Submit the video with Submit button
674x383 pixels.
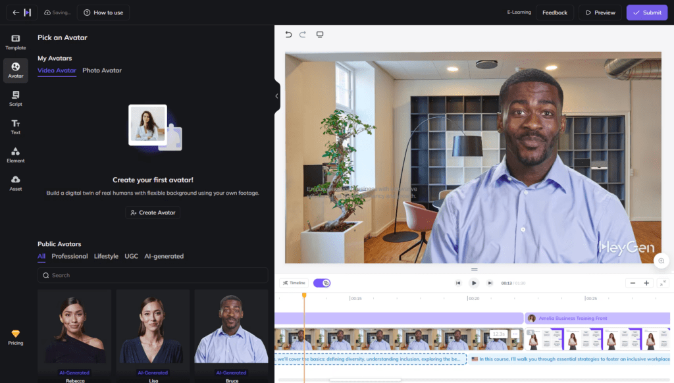coord(646,13)
